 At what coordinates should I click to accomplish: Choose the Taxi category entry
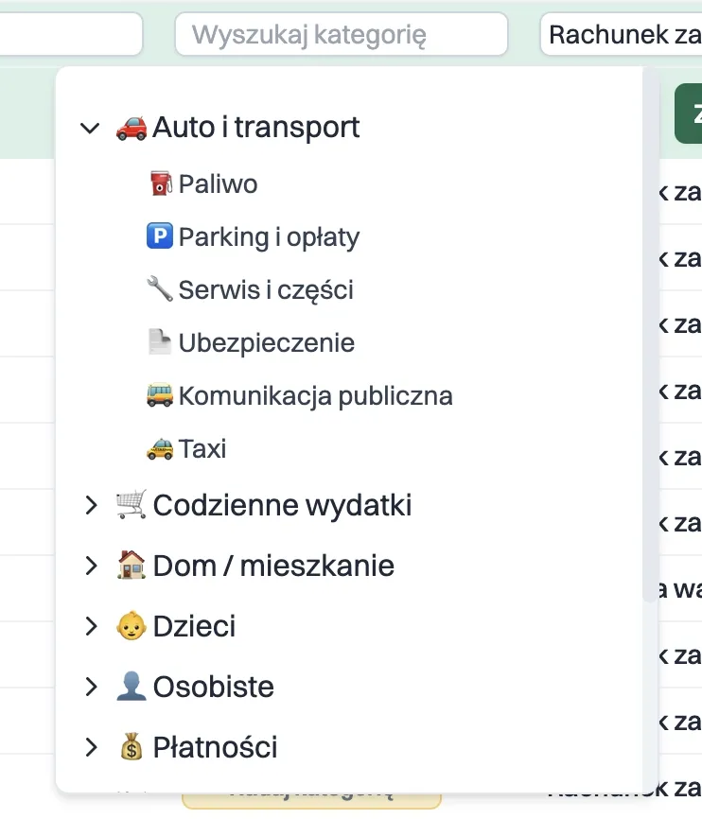(x=204, y=448)
